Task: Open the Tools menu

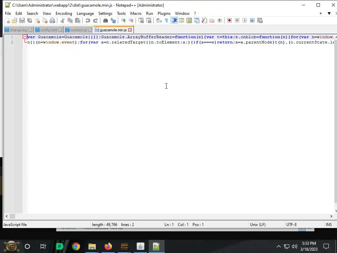Action: [121, 13]
